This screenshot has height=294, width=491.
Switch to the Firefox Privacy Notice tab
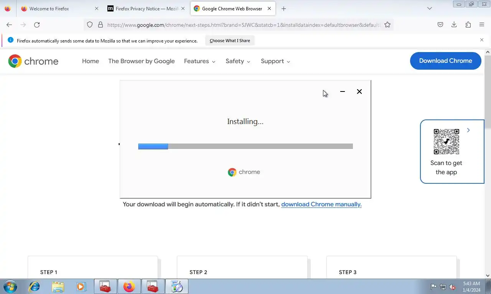pos(147,8)
